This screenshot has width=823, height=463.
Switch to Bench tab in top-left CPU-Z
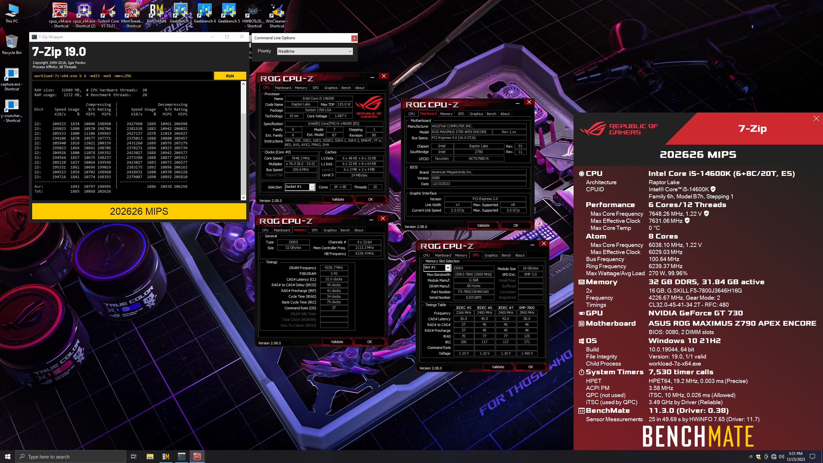pos(346,88)
